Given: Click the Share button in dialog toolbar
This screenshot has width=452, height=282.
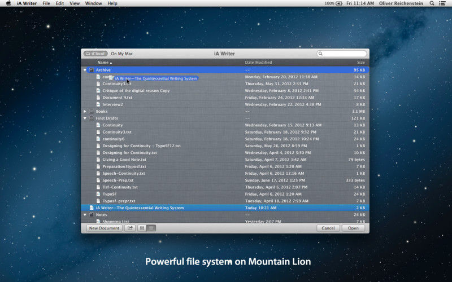Looking at the screenshot, I should [x=131, y=228].
